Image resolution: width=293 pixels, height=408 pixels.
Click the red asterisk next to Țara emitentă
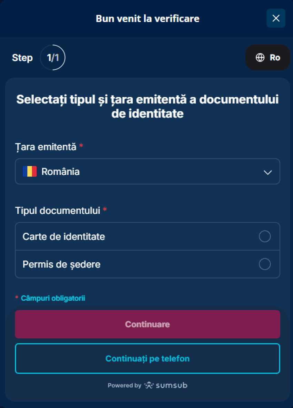click(x=81, y=146)
